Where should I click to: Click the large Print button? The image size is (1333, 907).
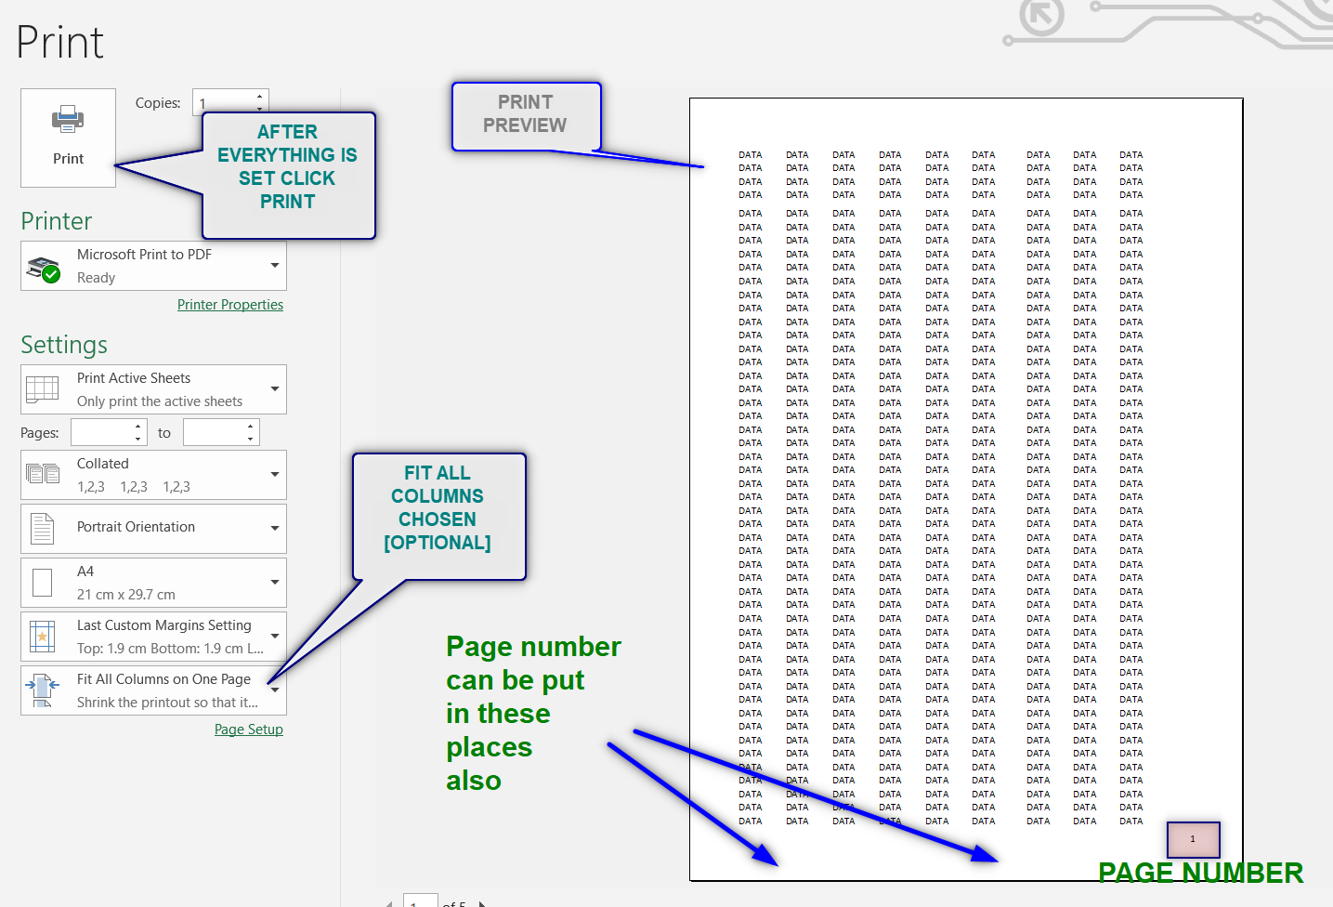(x=68, y=138)
